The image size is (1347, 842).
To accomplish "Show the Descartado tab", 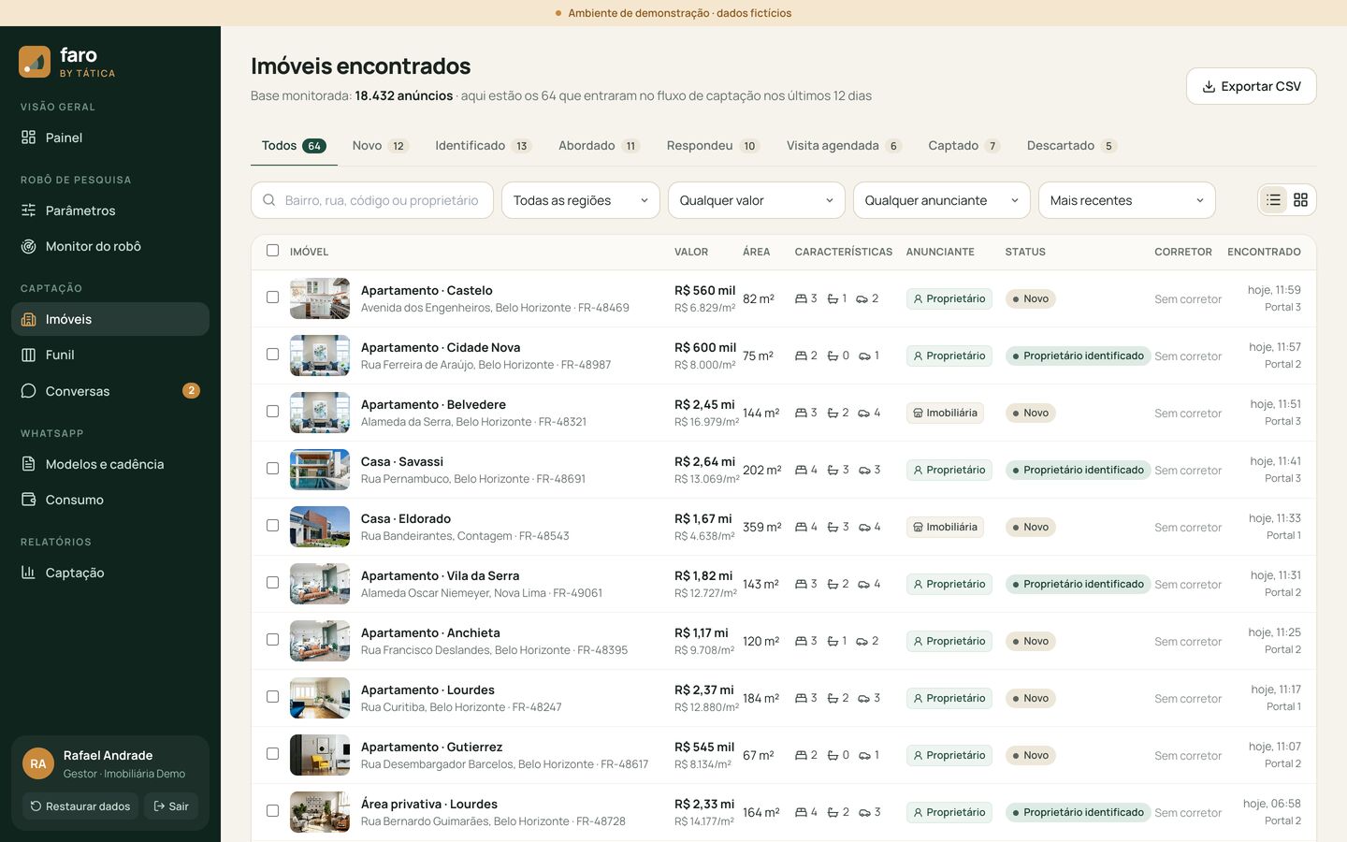I will coord(1072,146).
